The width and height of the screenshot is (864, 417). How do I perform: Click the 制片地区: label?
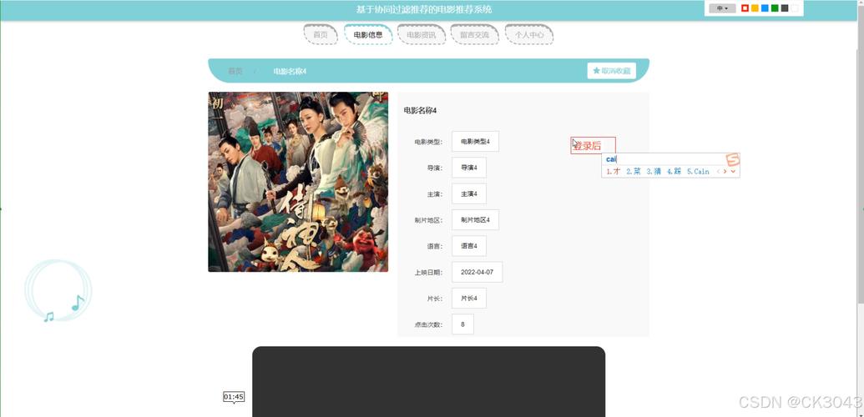pyautogui.click(x=428, y=220)
